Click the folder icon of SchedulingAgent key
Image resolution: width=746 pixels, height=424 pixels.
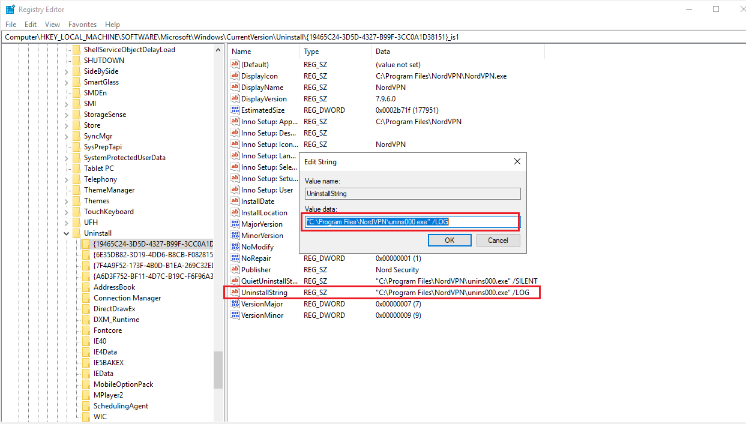pyautogui.click(x=86, y=406)
